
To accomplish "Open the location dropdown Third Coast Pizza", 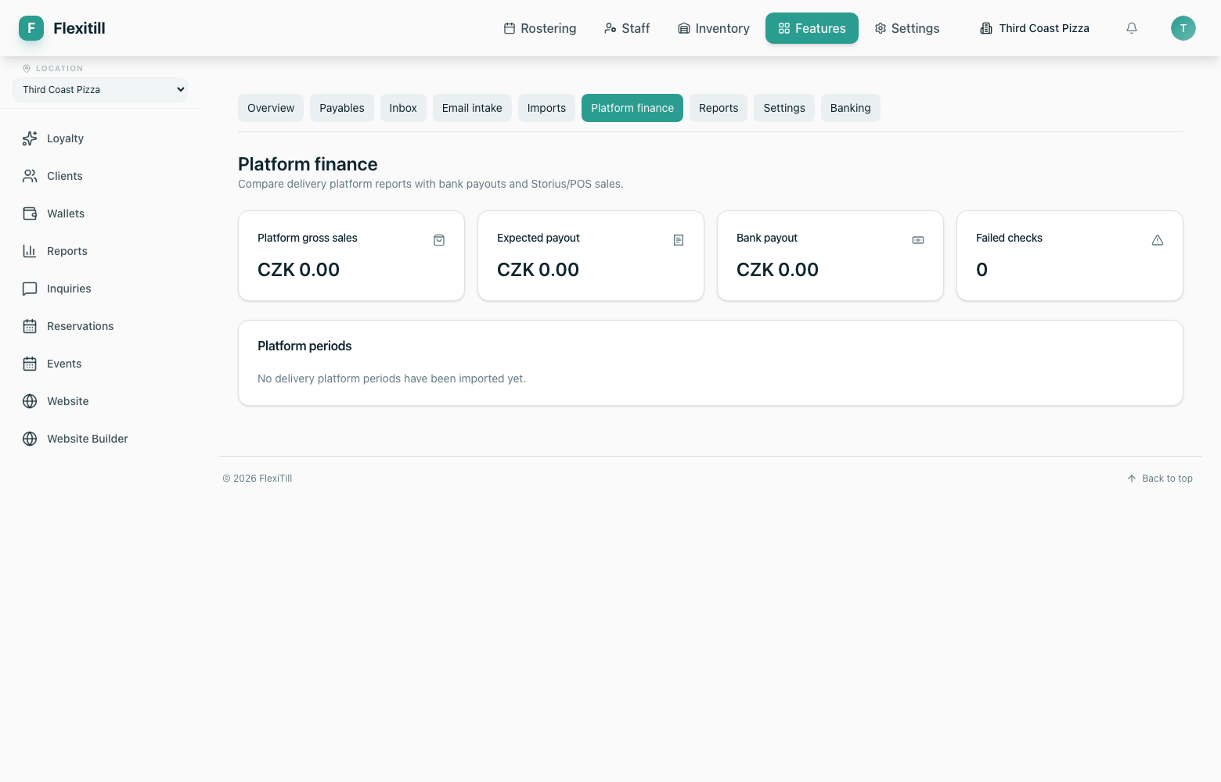I will (x=100, y=90).
